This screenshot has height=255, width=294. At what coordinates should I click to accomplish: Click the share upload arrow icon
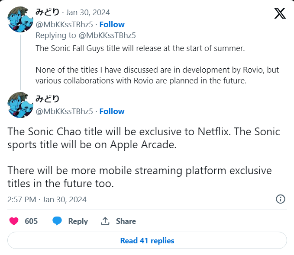(105, 221)
